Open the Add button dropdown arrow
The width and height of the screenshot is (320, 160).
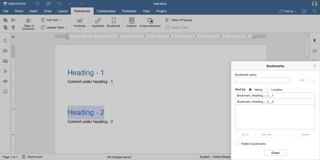(313, 80)
